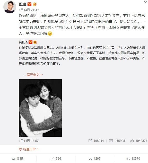Viewport: 148px width, 163px height.
Task: Click the membership crown icon beside 杨迪
Action: 35,4
